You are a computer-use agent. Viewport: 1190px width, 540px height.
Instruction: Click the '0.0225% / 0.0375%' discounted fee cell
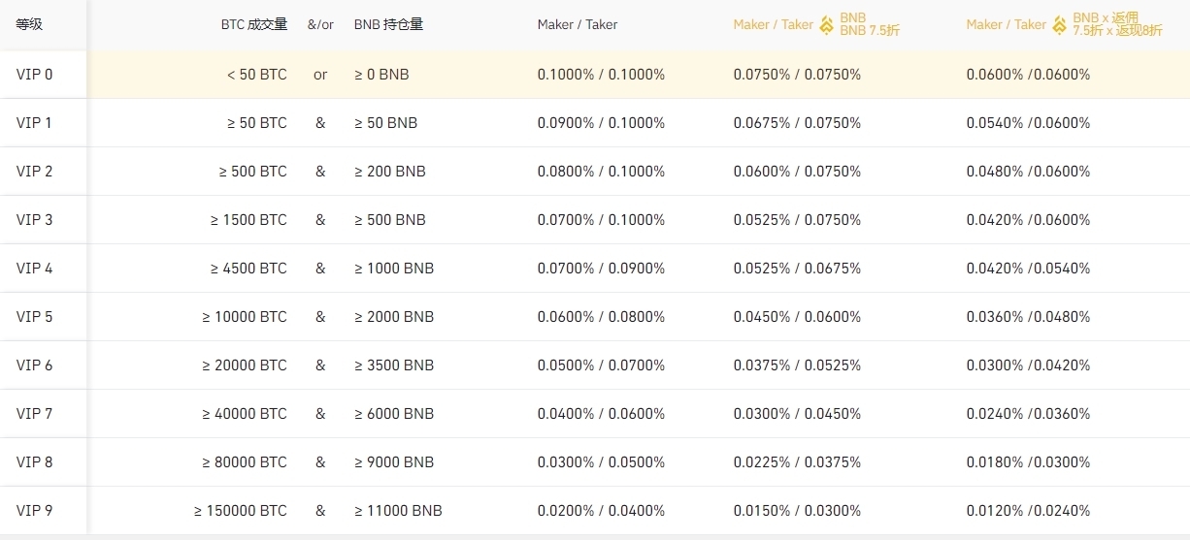[x=797, y=462]
